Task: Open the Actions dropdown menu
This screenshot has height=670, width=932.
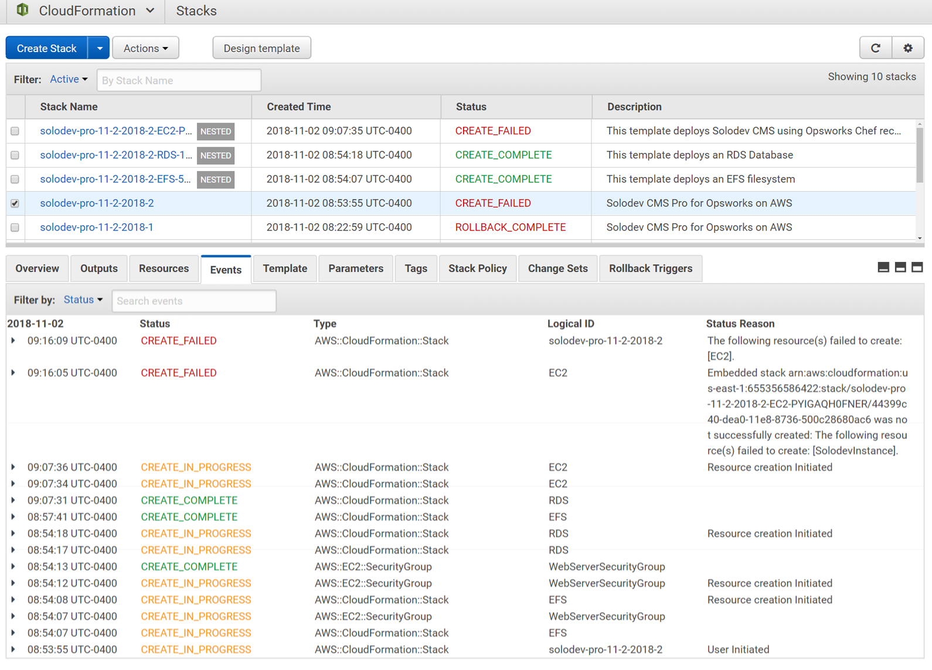Action: 145,48
